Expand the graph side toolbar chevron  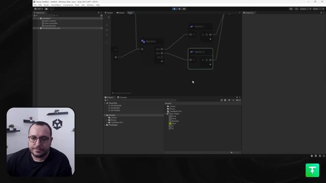coord(108,17)
